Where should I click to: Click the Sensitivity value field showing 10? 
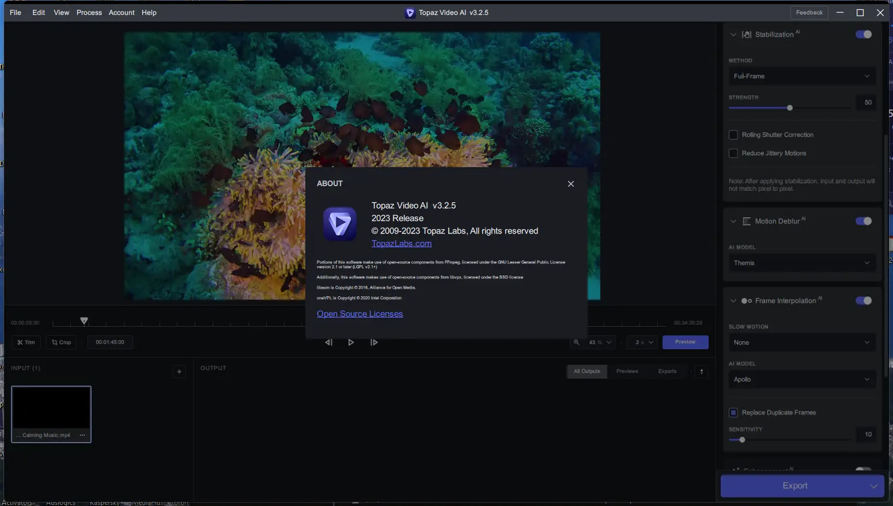point(866,435)
